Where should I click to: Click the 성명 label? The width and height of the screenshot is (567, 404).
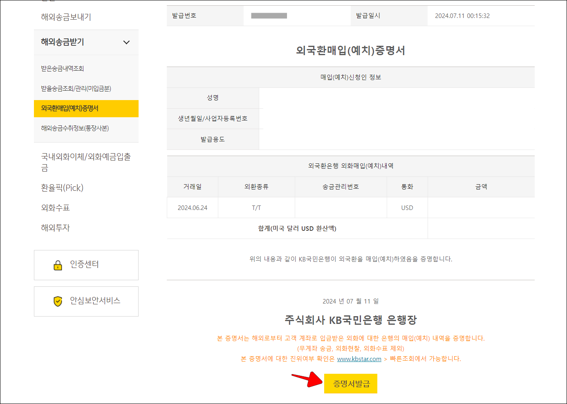click(x=213, y=98)
